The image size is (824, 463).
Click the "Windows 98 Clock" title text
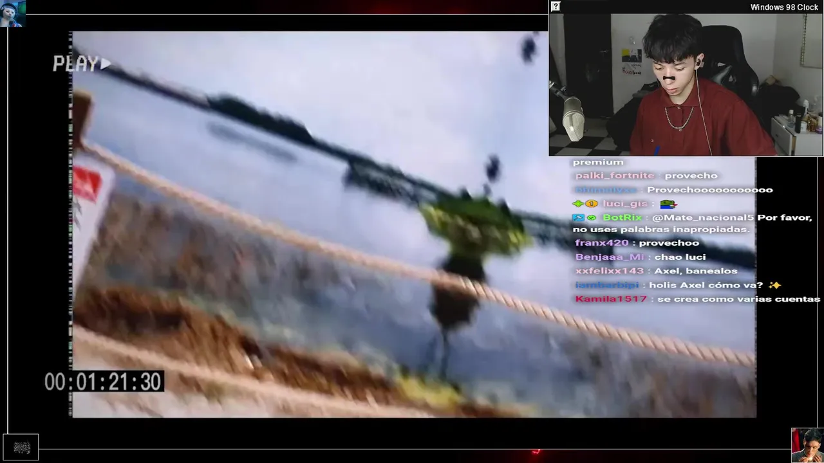(x=784, y=7)
